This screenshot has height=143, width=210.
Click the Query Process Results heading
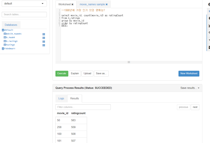84,88
